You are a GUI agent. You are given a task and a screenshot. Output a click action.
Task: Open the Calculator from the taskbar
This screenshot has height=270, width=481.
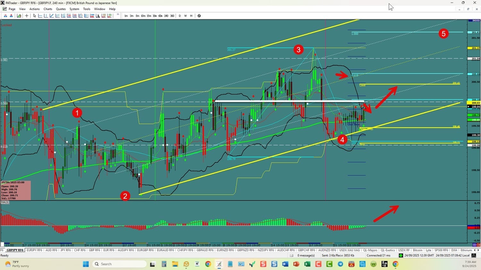164,264
